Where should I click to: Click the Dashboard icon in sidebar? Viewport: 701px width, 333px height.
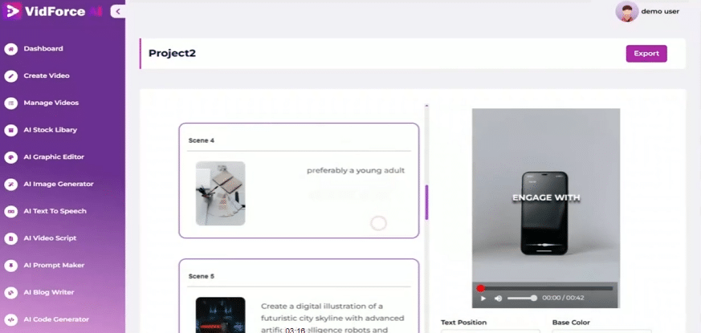(x=11, y=49)
